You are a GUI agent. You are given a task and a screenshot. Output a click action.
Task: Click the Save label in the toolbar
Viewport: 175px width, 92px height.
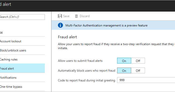tap(66, 16)
